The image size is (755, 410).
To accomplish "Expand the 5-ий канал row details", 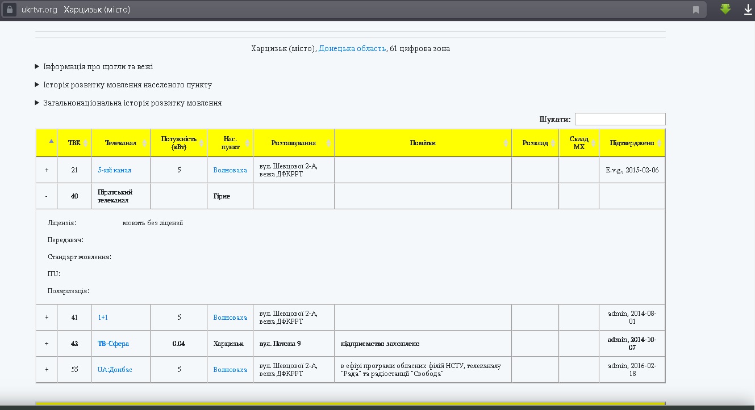I will [x=47, y=170].
